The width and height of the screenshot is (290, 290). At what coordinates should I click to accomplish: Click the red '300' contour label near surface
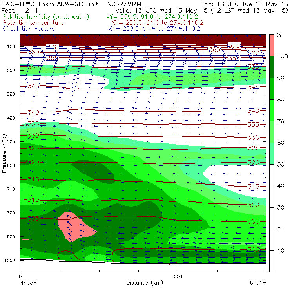(254, 250)
